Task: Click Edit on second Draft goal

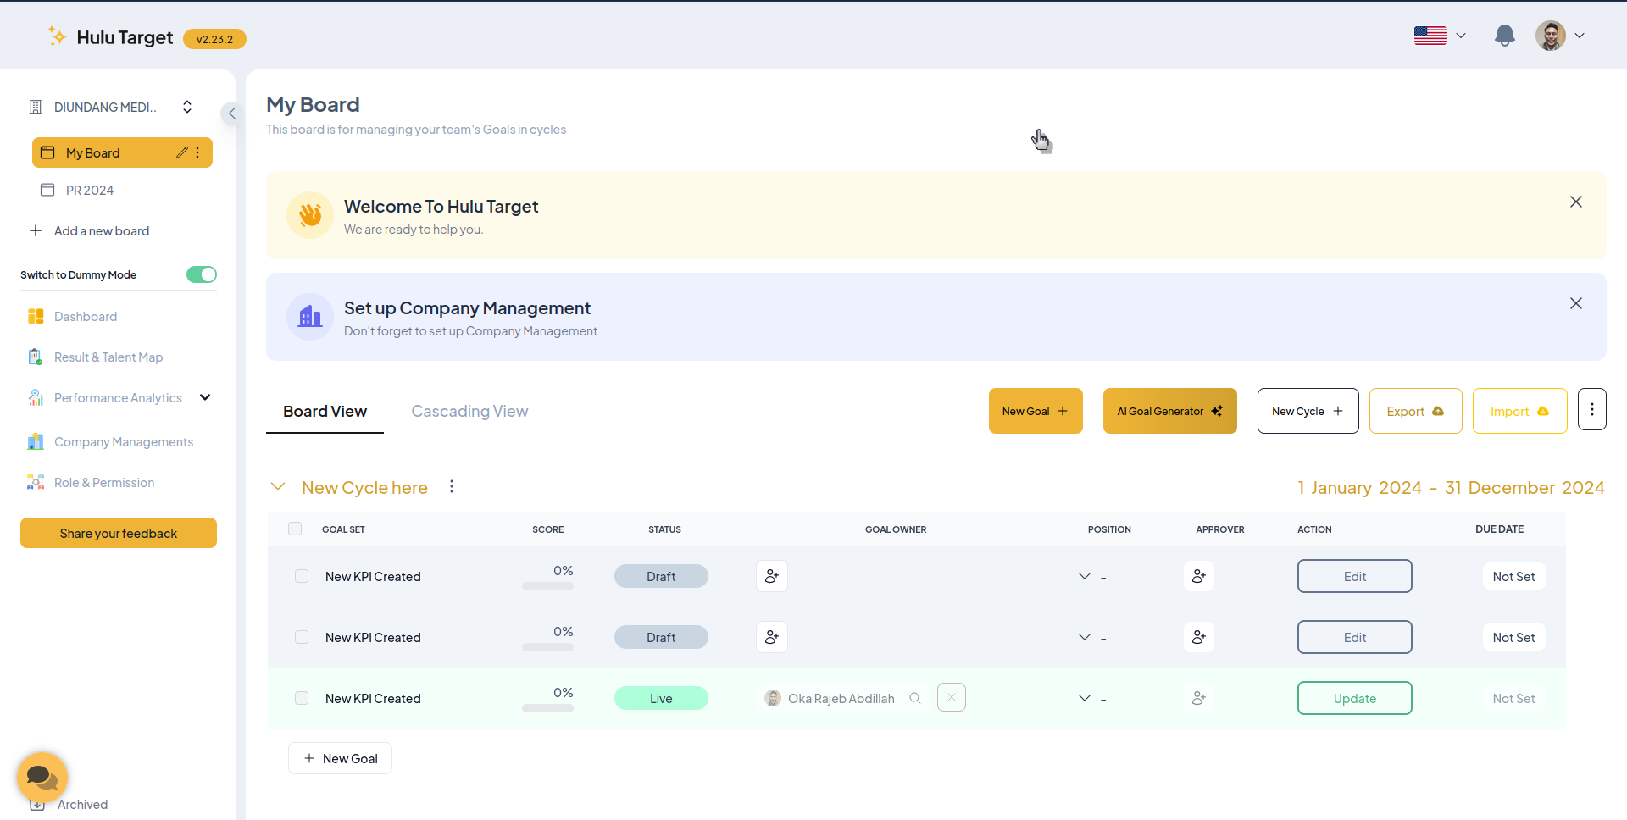Action: (x=1355, y=637)
